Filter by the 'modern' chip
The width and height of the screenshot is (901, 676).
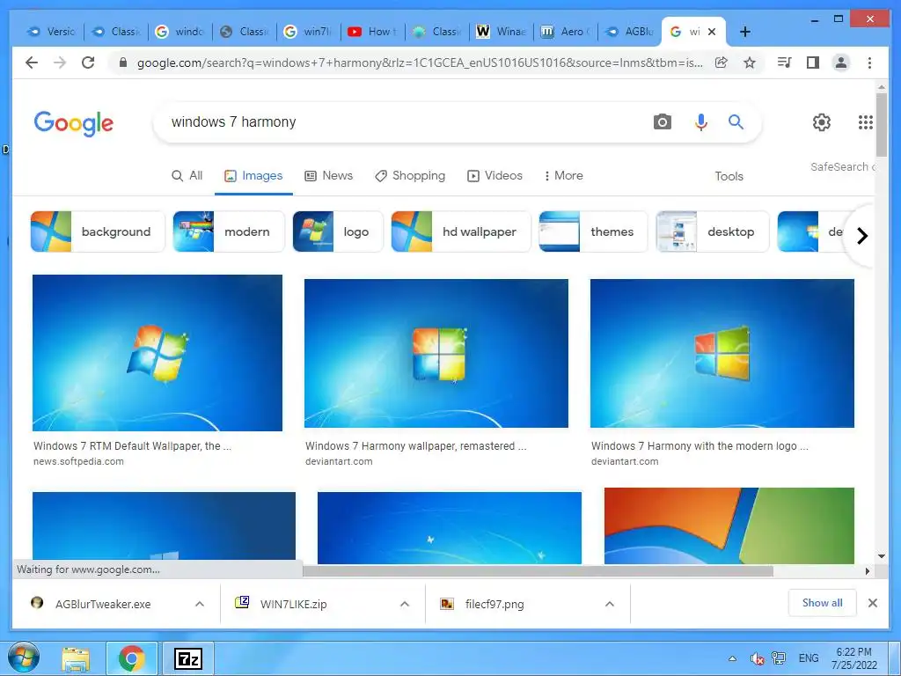tap(229, 231)
